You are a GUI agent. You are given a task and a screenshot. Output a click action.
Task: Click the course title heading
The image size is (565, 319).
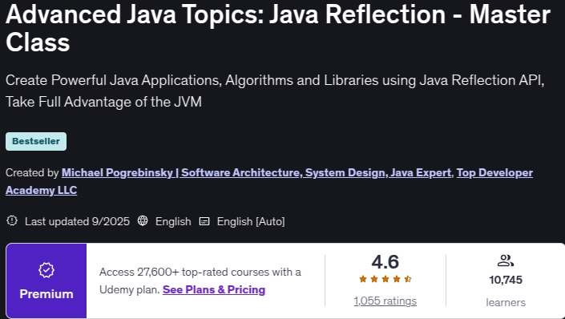pos(278,28)
